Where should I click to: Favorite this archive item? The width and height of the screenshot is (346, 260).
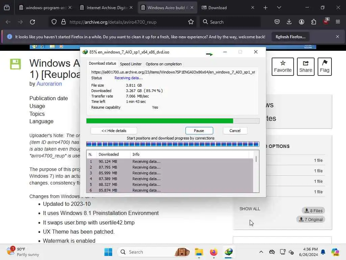(283, 67)
